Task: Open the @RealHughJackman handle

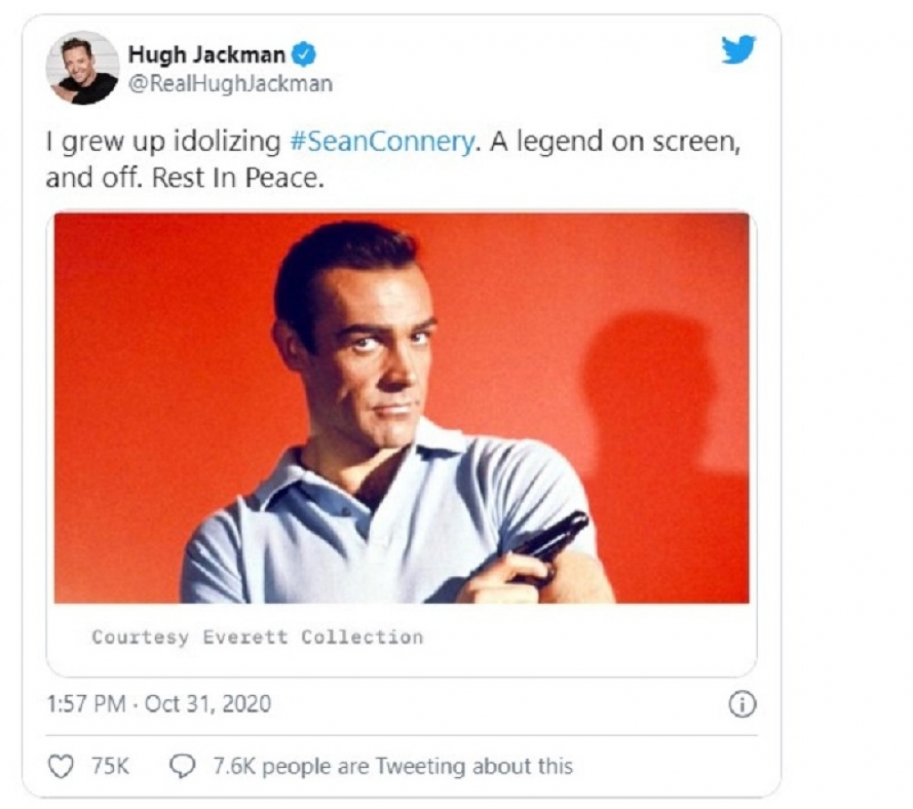Action: coord(230,84)
